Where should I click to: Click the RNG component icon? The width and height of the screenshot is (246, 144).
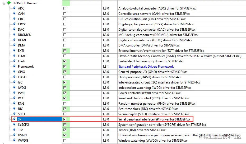click(14, 103)
